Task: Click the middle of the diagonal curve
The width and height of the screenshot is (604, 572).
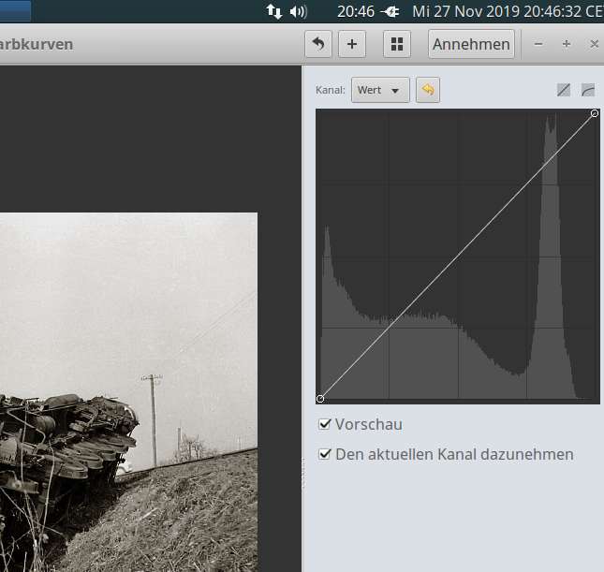Action: 458,256
